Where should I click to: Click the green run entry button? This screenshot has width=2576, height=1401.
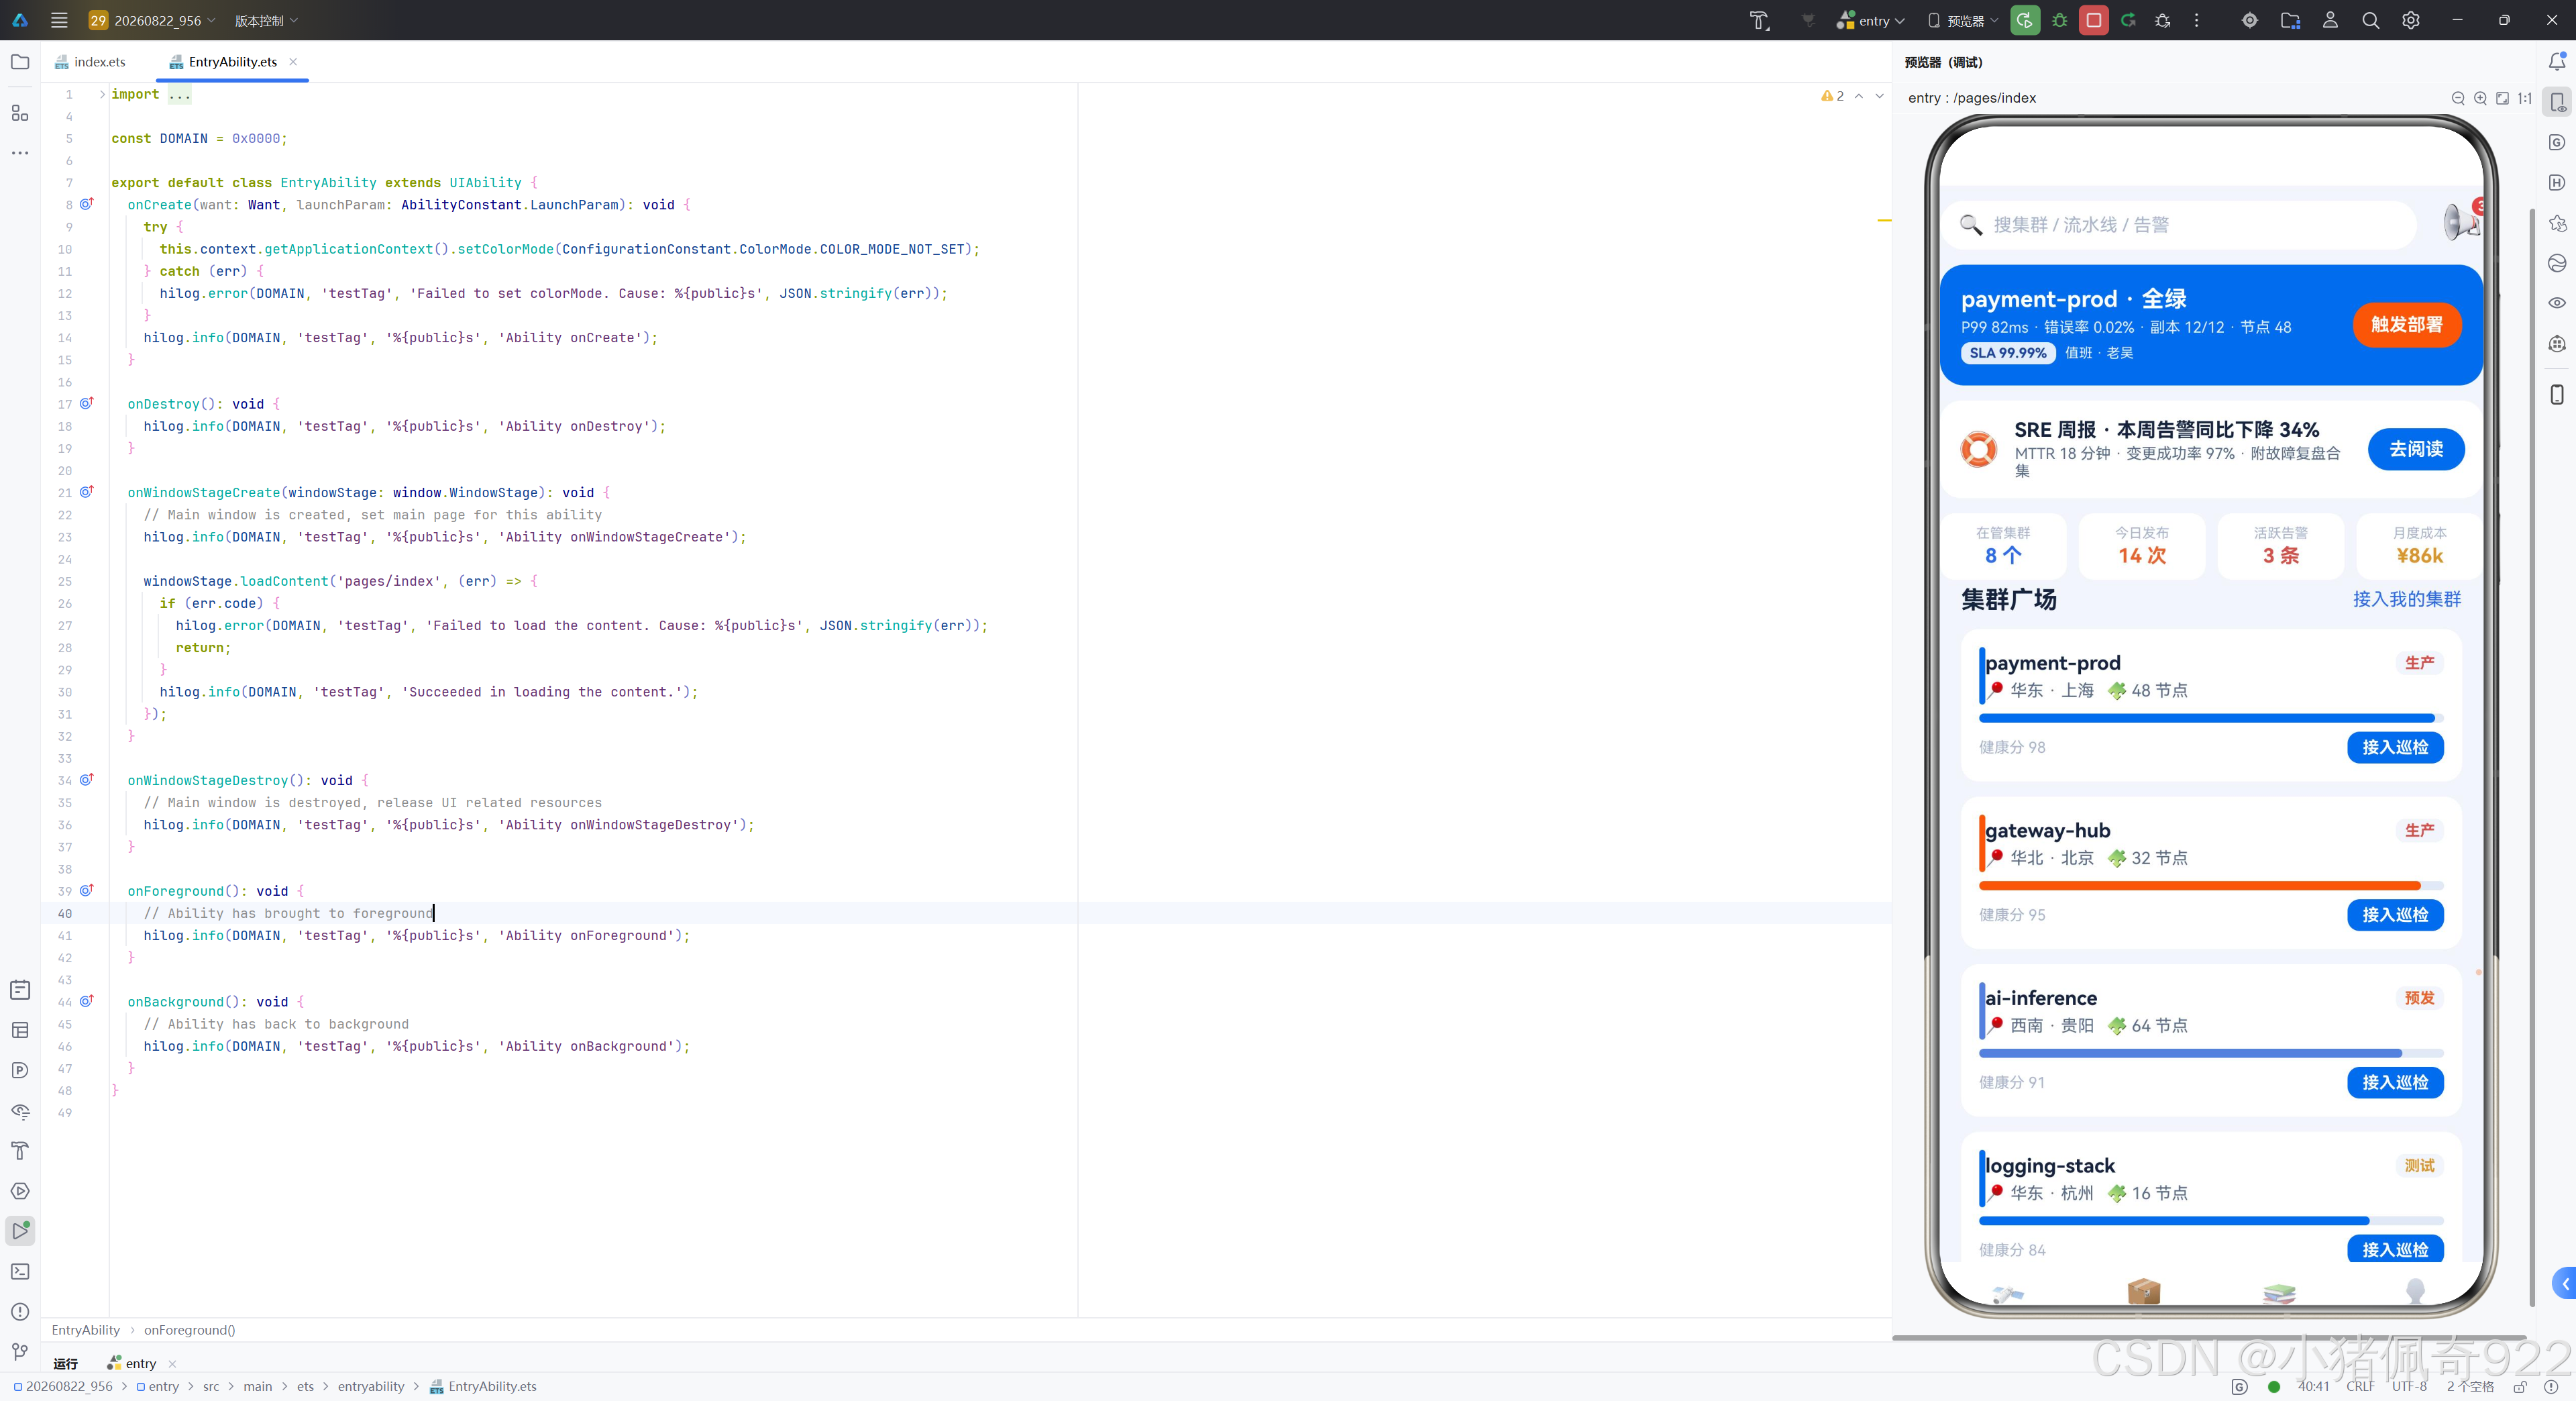click(2025, 20)
